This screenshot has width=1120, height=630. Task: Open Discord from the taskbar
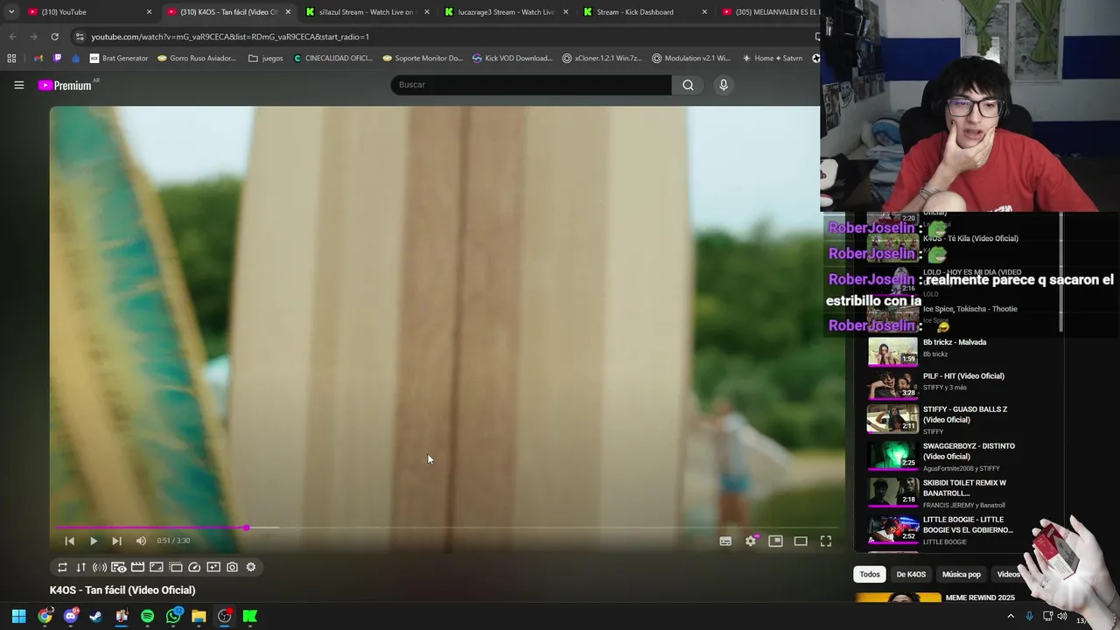(x=70, y=616)
